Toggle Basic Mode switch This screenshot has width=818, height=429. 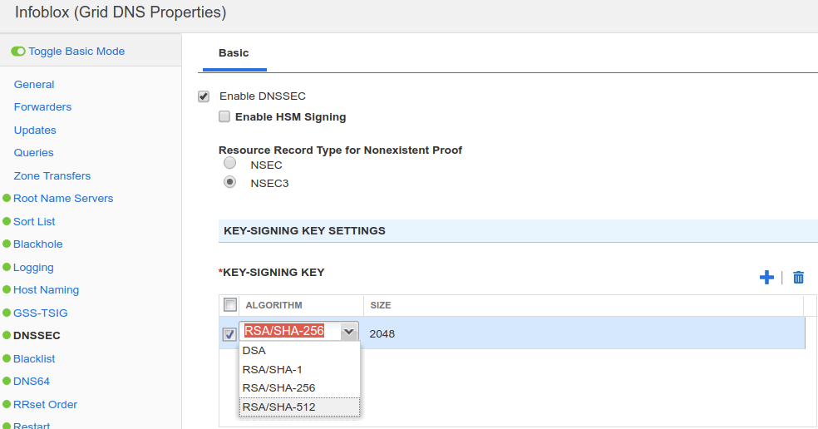[18, 52]
